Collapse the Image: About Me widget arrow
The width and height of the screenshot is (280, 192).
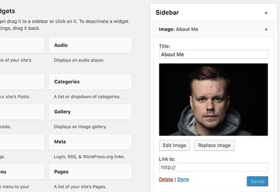266,29
